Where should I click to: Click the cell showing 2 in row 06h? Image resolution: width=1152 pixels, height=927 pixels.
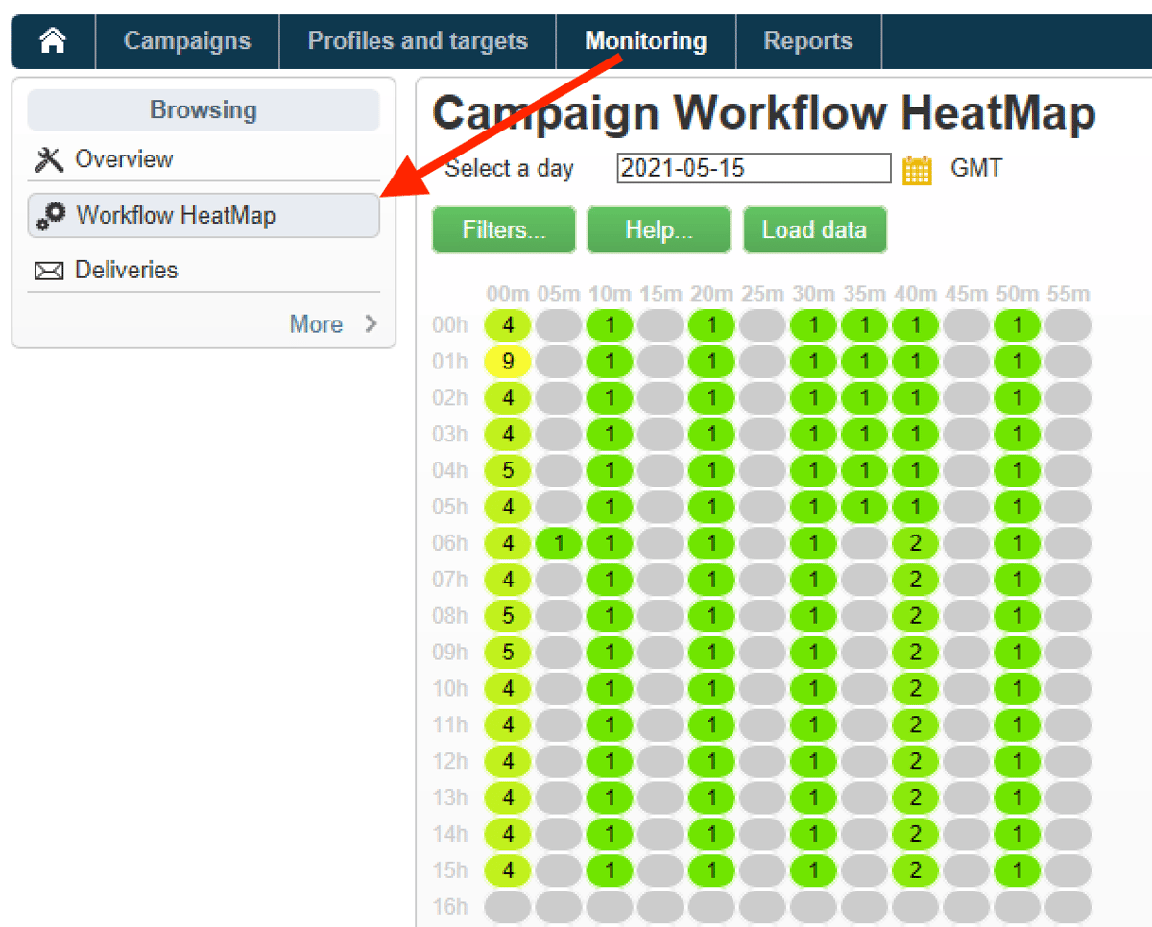pyautogui.click(x=915, y=542)
